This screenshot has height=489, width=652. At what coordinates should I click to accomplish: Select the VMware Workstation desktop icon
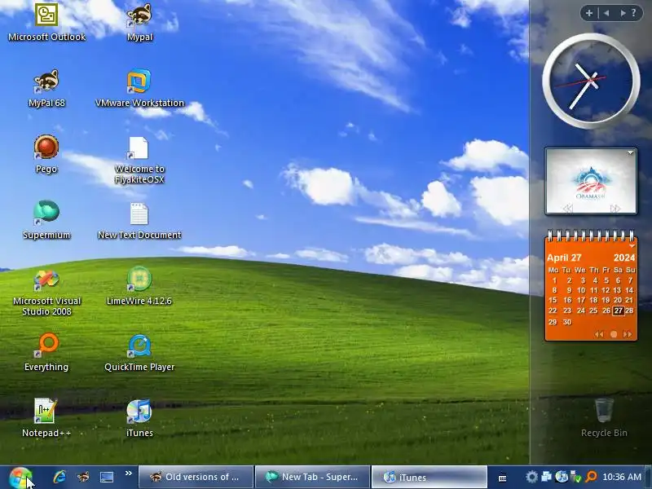click(139, 88)
